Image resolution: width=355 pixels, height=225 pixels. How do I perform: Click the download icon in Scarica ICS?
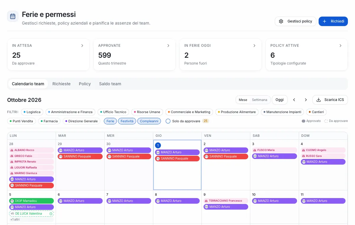[319, 100]
